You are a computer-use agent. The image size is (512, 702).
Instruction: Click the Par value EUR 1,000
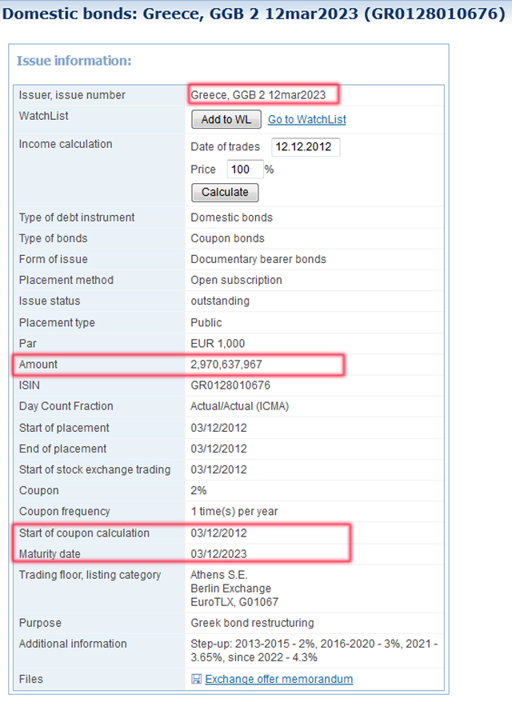click(218, 344)
